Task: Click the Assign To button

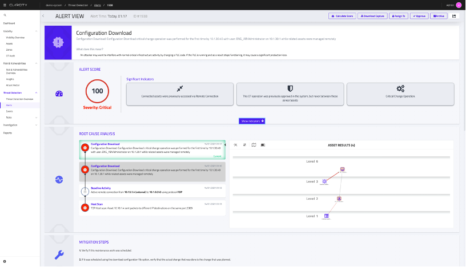Action: pyautogui.click(x=399, y=16)
